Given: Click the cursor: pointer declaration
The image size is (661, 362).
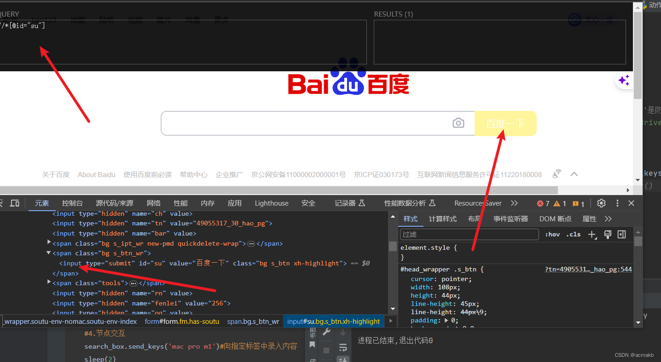Looking at the screenshot, I should [441, 279].
